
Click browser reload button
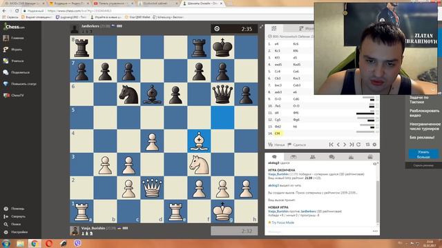[x=17, y=11]
